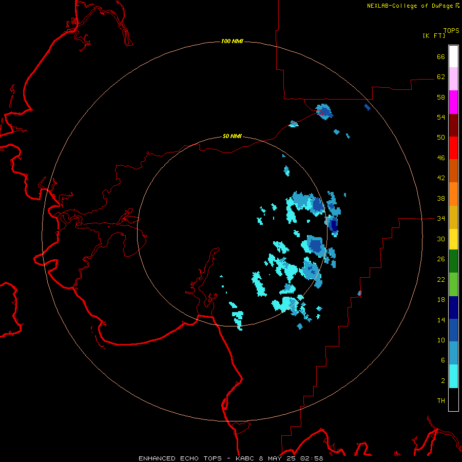Click the magenta legend swatch near 58

pos(453,102)
